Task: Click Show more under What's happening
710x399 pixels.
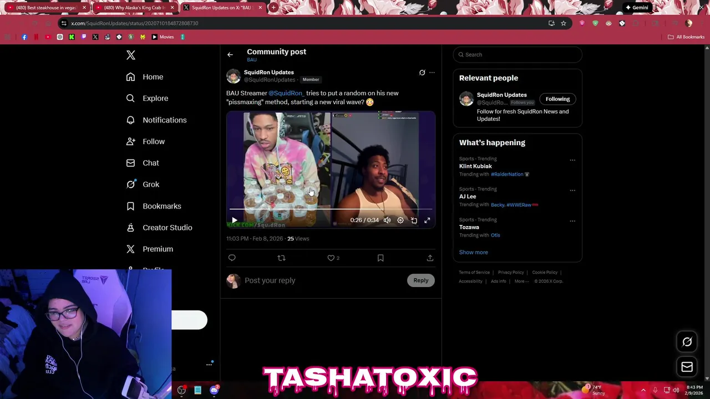Action: [x=474, y=252]
